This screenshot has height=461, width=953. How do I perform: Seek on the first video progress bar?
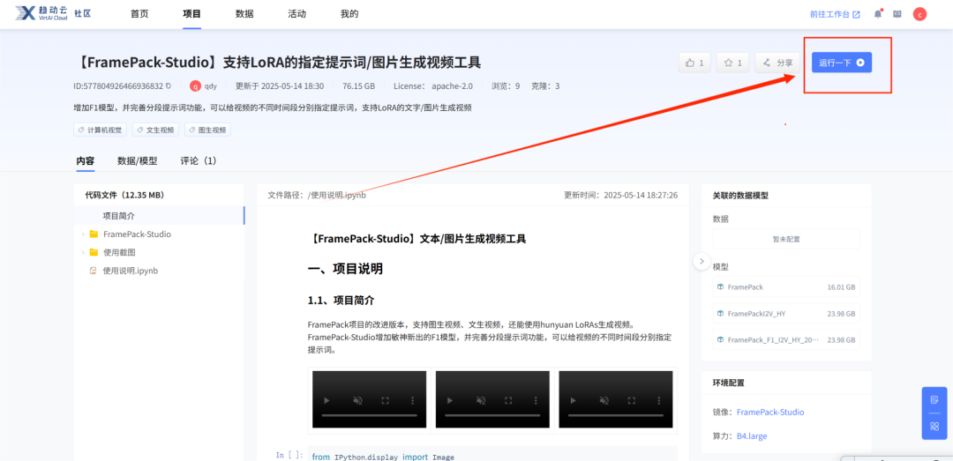click(x=369, y=415)
